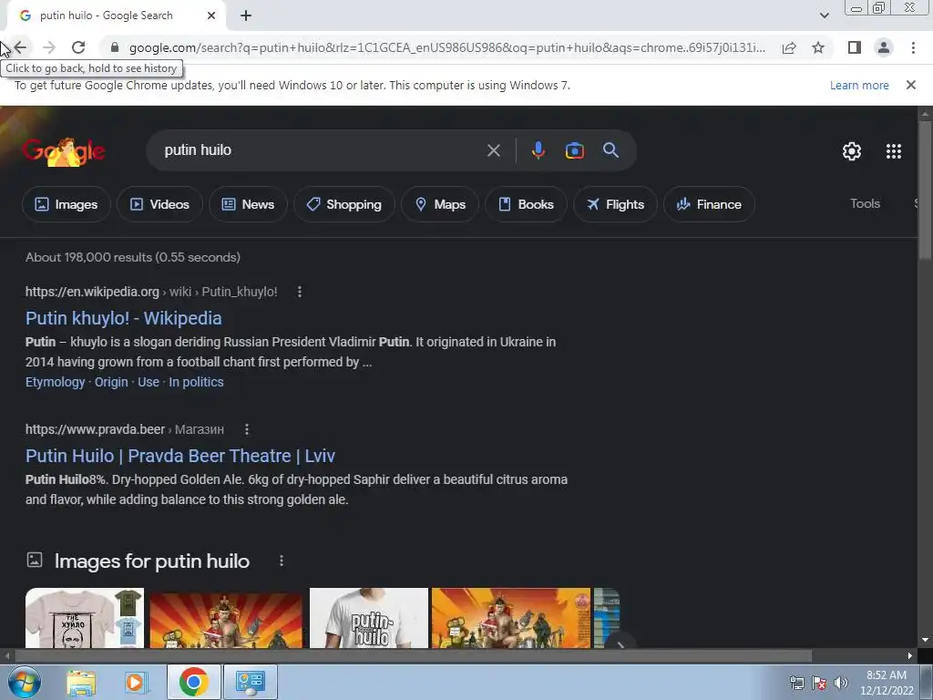Viewport: 933px width, 700px height.
Task: Switch to Videos results tab
Action: [159, 204]
